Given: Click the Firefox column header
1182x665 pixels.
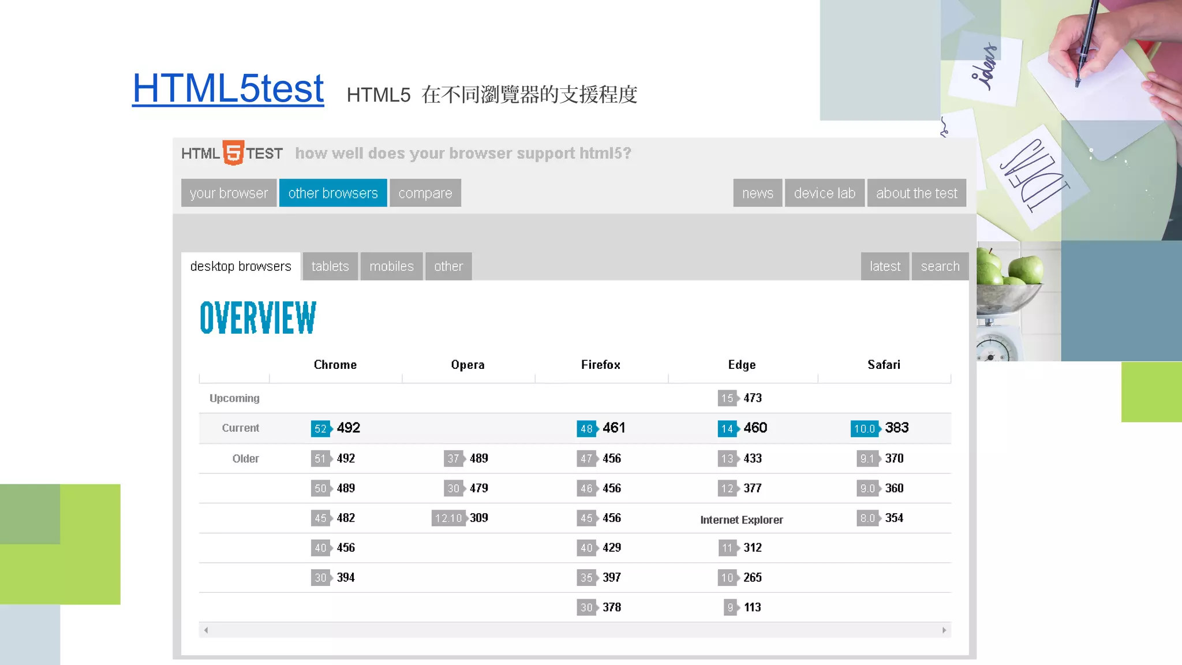Looking at the screenshot, I should click(601, 365).
